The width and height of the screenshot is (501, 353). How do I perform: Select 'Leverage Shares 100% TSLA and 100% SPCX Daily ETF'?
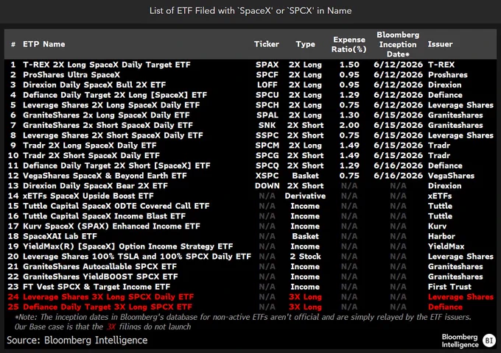[137, 257]
